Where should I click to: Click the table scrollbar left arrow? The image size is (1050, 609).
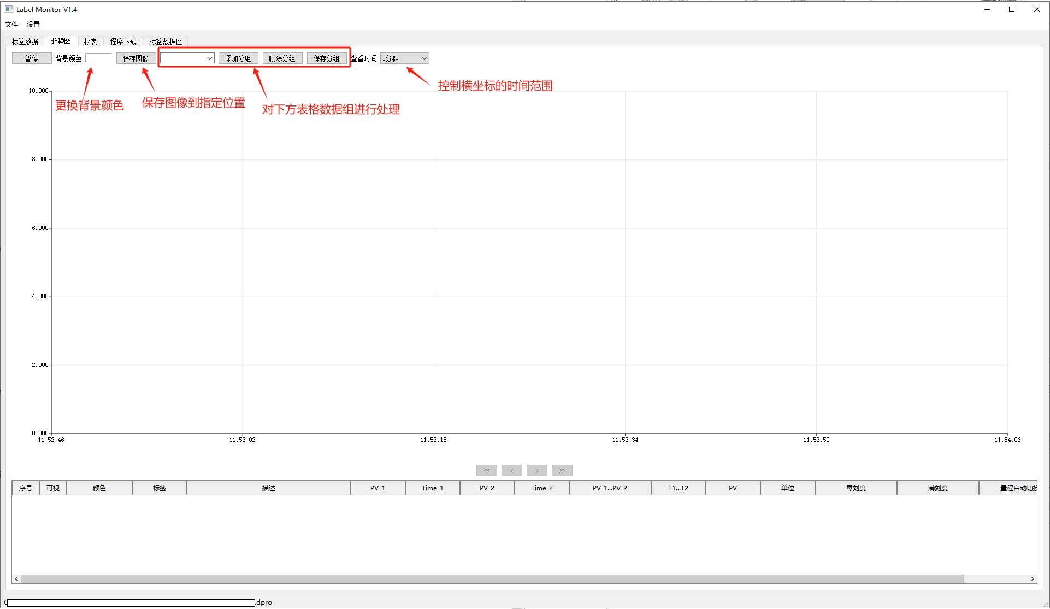(16, 578)
